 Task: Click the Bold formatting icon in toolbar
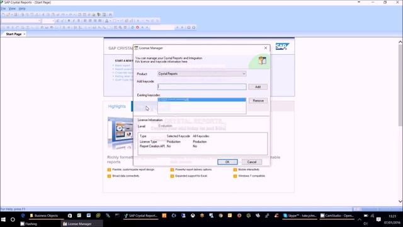coord(69,21)
